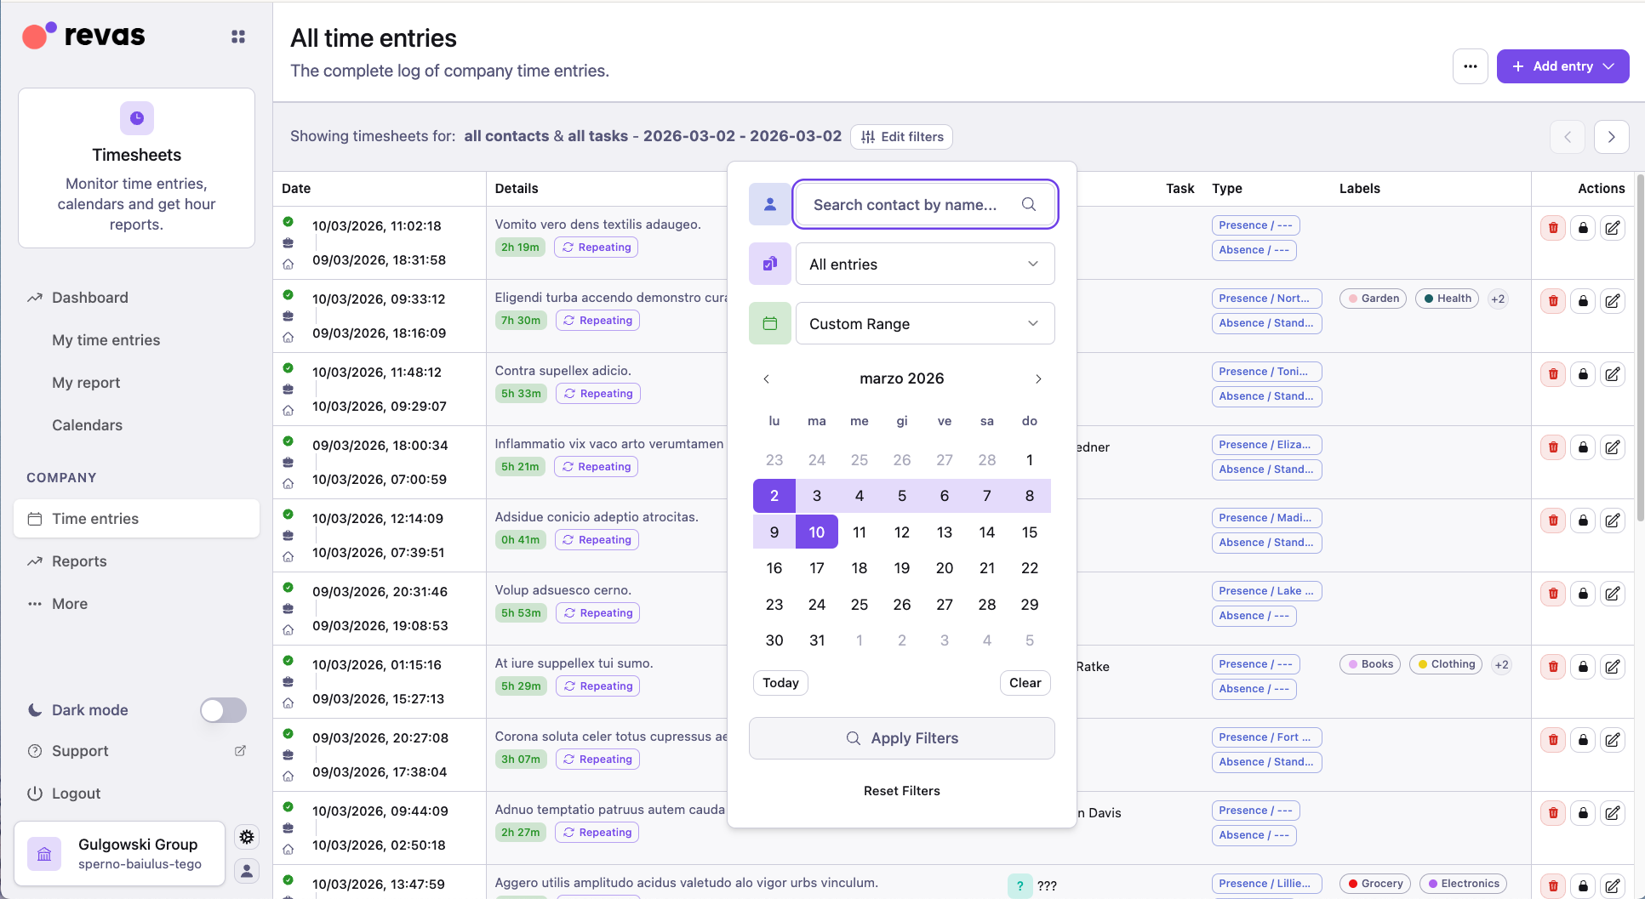Go to previous calendar month arrow

(x=766, y=379)
